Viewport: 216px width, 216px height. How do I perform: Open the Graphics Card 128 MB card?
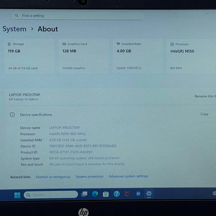point(84,56)
